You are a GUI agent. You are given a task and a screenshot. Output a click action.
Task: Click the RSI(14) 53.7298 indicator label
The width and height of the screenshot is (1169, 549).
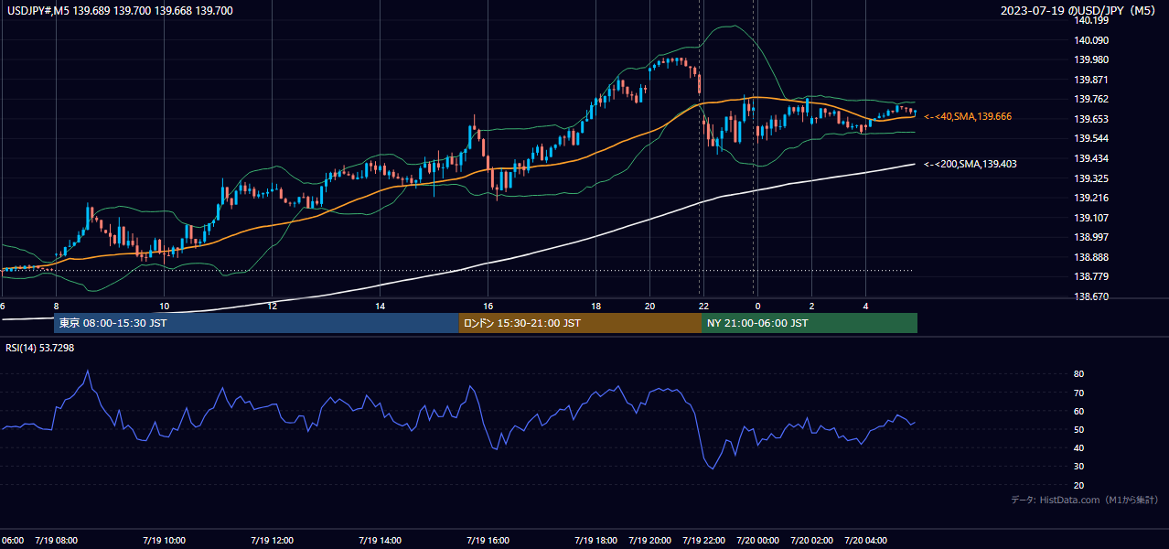[40, 348]
